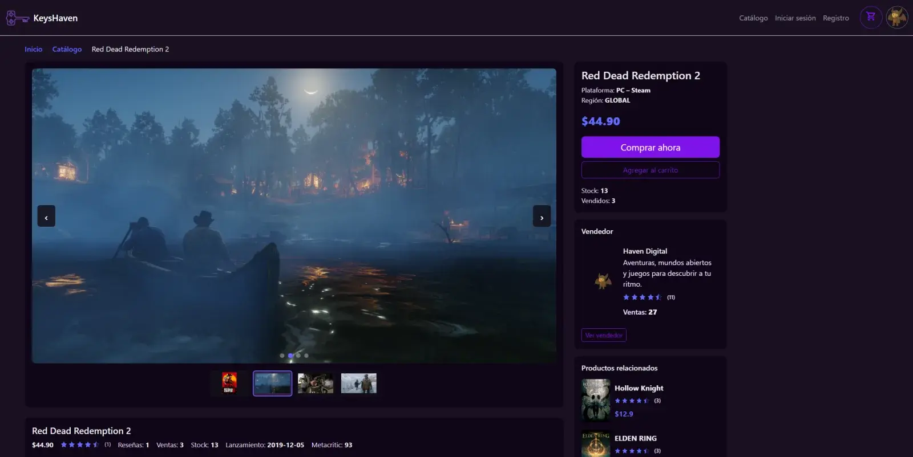Click the seller description text
The width and height of the screenshot is (913, 457).
click(667, 274)
